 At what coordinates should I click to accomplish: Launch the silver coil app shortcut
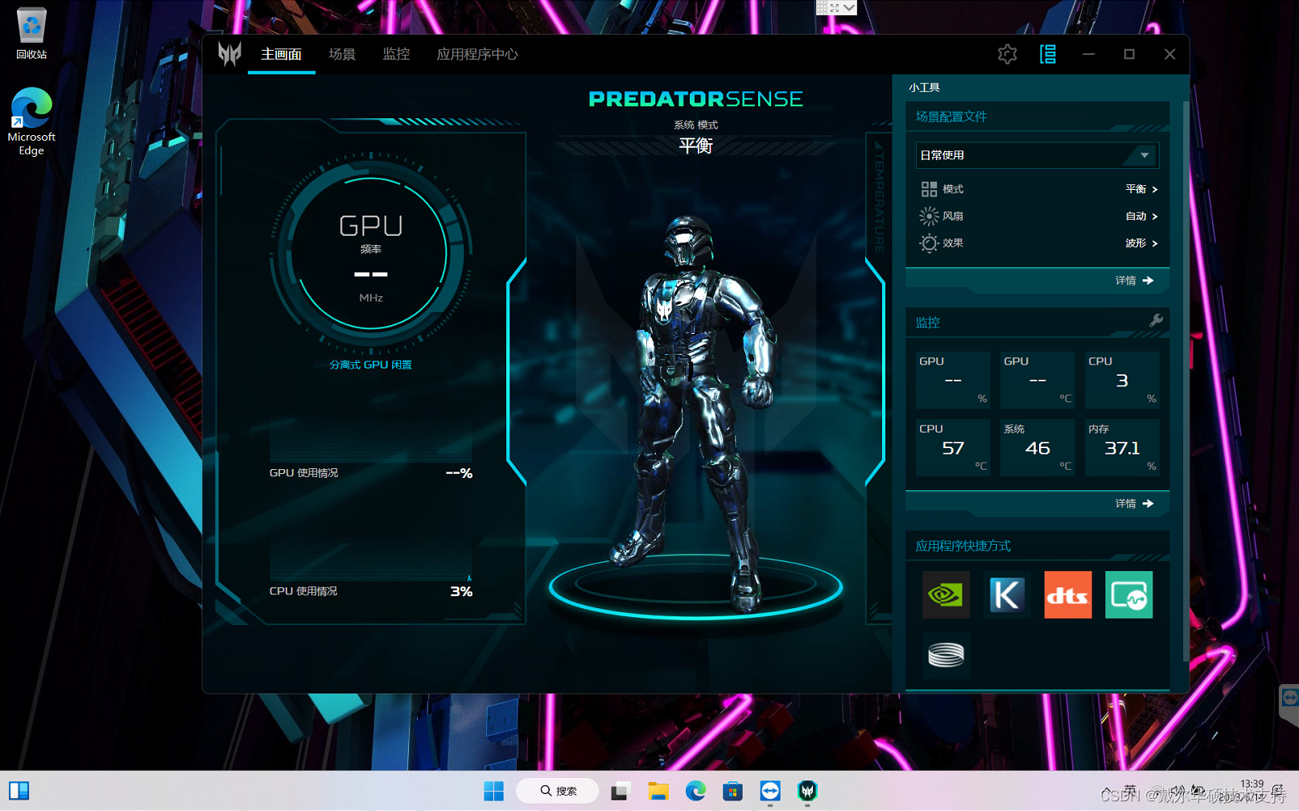tap(946, 655)
